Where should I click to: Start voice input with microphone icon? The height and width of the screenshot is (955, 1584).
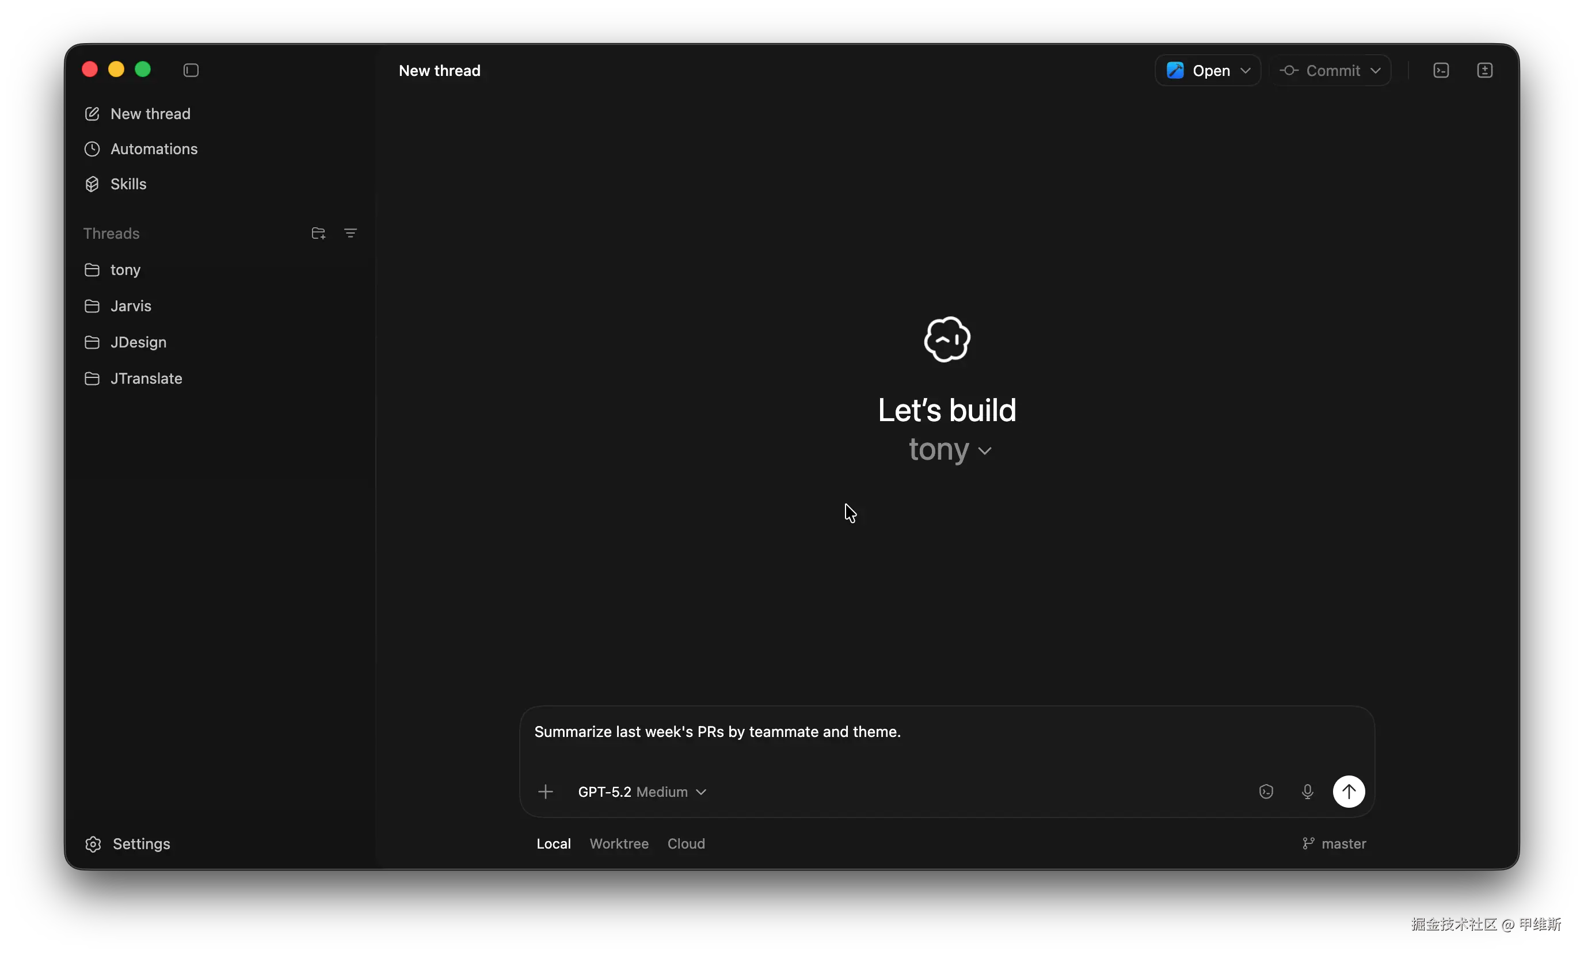1307,791
